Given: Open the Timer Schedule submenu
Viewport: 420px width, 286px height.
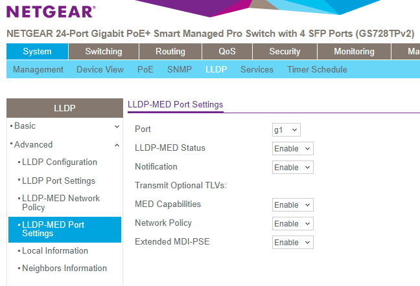Looking at the screenshot, I should pyautogui.click(x=317, y=70).
